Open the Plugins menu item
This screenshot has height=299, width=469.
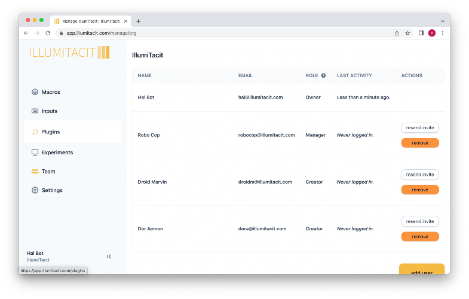[73, 132]
